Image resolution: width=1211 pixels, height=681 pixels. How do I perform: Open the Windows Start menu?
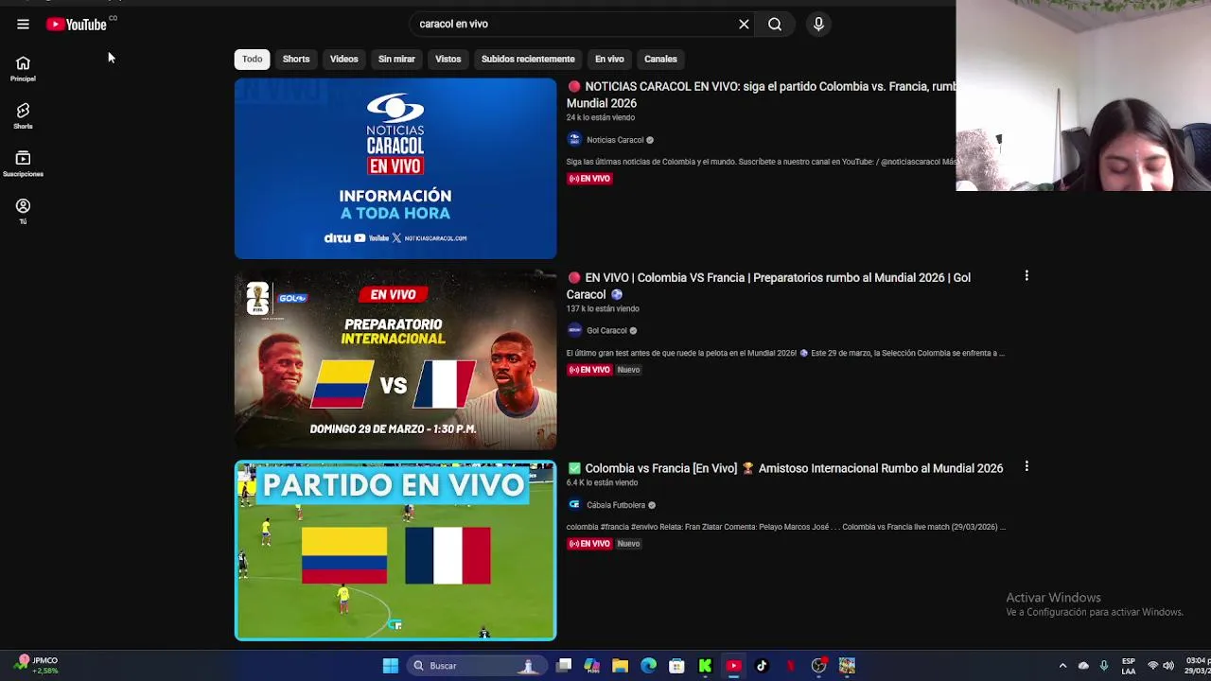(x=390, y=666)
